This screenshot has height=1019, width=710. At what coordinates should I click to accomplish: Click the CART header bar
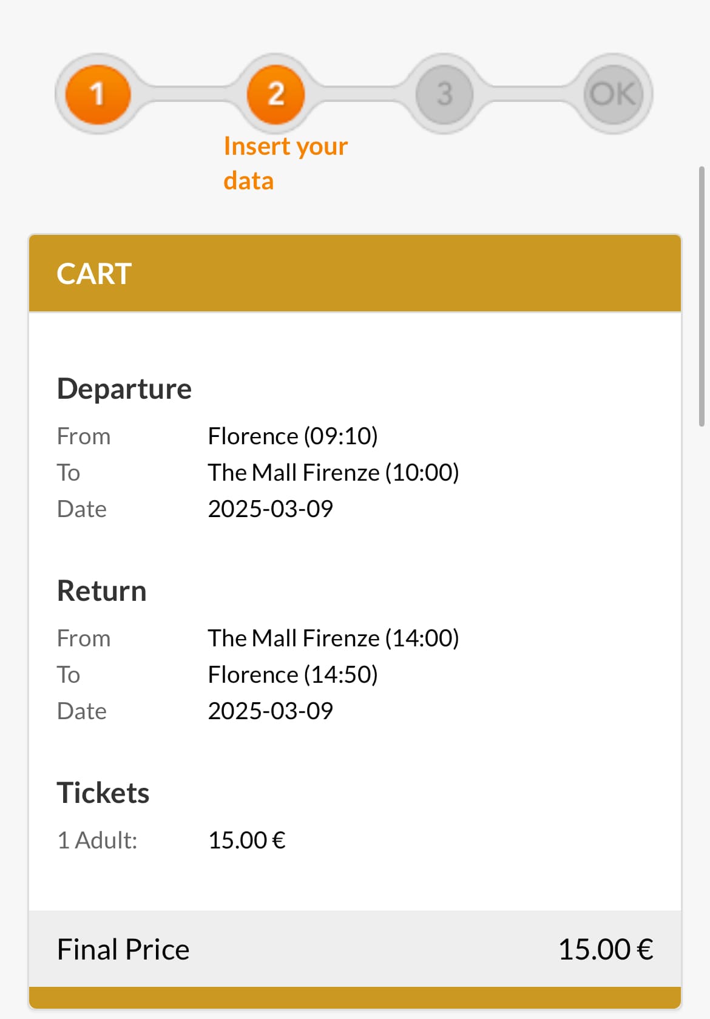355,274
